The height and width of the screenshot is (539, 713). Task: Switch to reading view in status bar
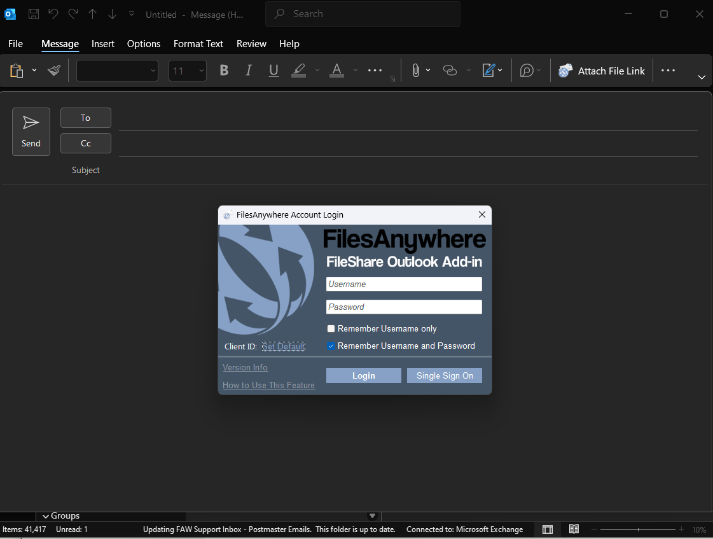pyautogui.click(x=574, y=529)
